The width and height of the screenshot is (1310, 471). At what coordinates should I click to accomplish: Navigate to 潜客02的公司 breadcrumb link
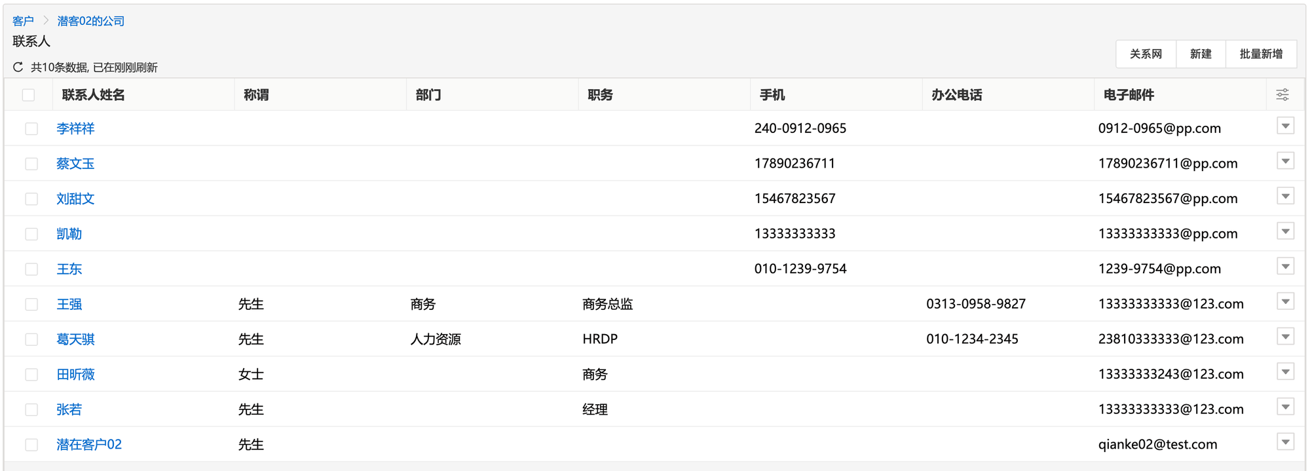(90, 21)
